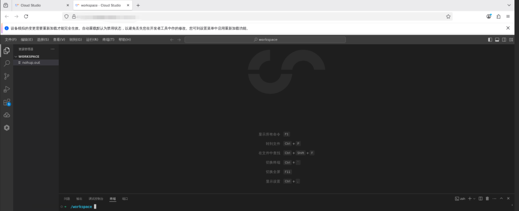Toggle the primary sidebar layout icon
Screen dimensions: 519x211
point(490,39)
